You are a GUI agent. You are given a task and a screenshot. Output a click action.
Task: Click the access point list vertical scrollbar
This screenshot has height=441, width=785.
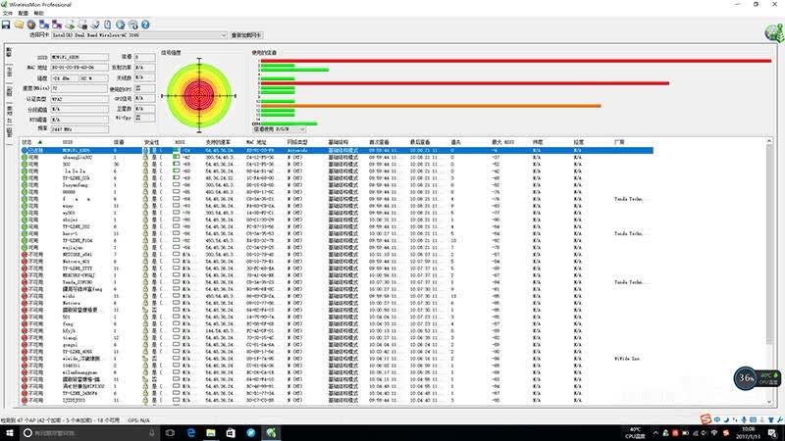point(769,272)
